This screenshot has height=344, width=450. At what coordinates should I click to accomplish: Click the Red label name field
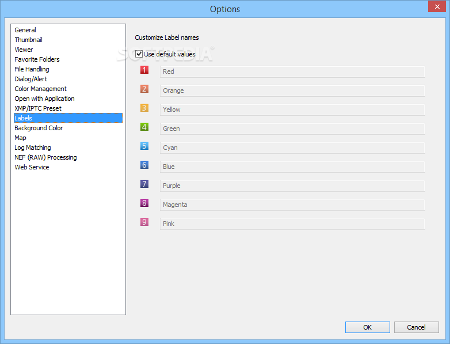pyautogui.click(x=292, y=71)
